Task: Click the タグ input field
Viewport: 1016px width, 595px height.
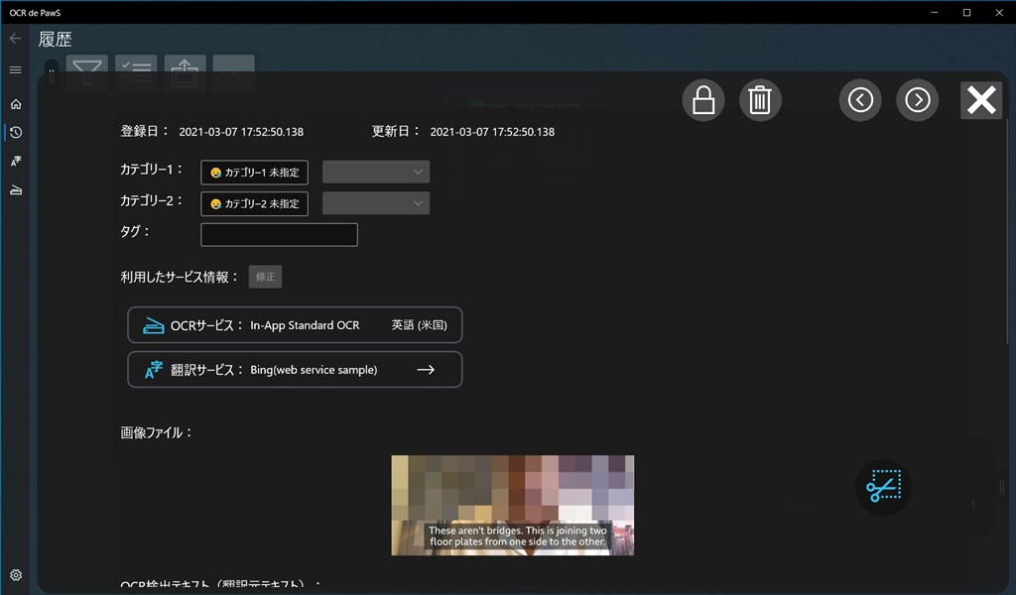Action: pos(279,235)
